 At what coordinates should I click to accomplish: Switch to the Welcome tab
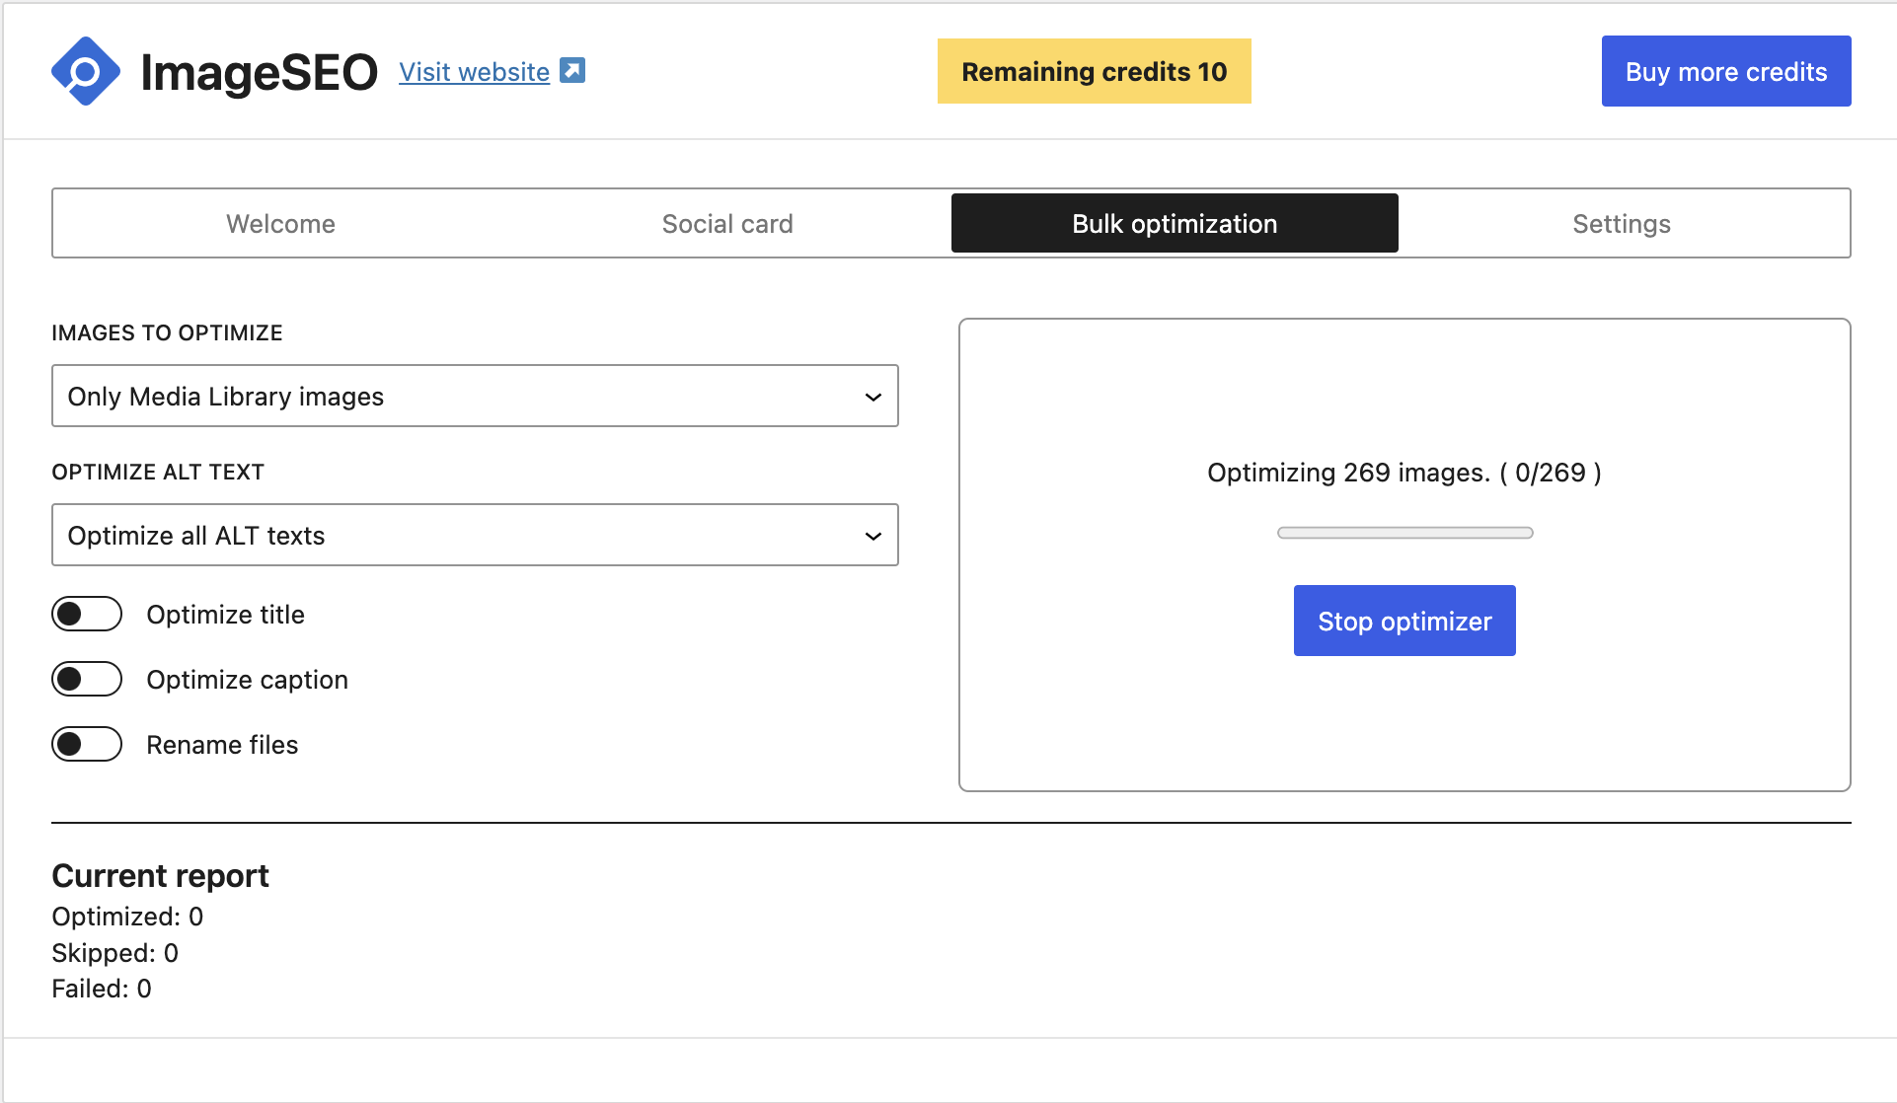pos(280,224)
